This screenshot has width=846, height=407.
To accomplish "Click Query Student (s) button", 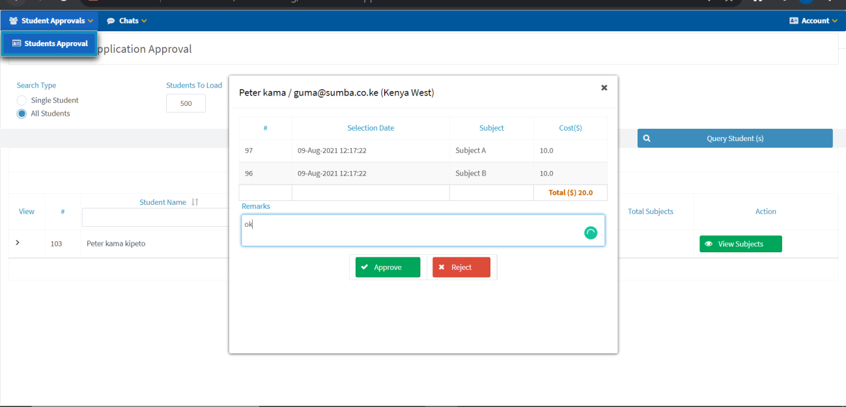I will point(735,138).
